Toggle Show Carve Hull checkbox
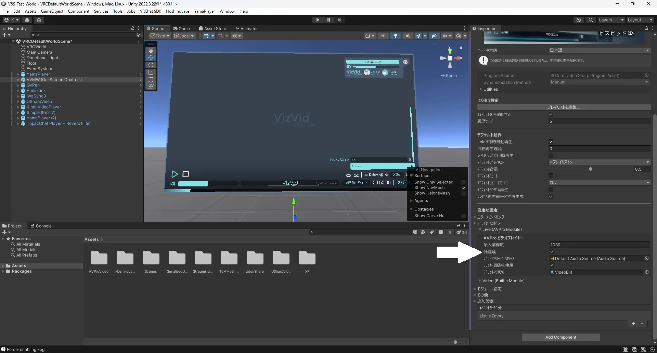657x353 pixels. 464,216
